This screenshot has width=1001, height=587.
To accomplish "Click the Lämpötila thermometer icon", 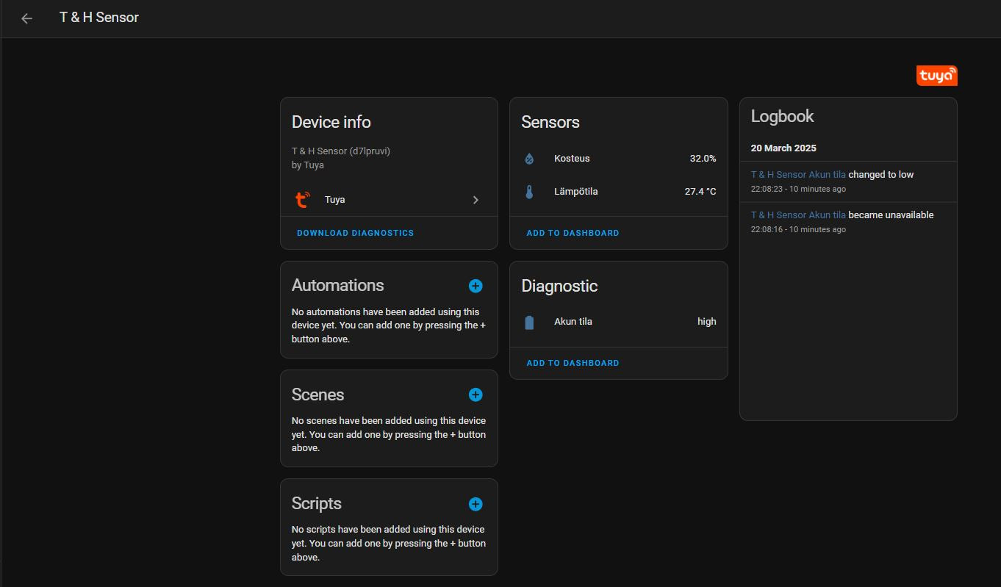I will coord(529,192).
